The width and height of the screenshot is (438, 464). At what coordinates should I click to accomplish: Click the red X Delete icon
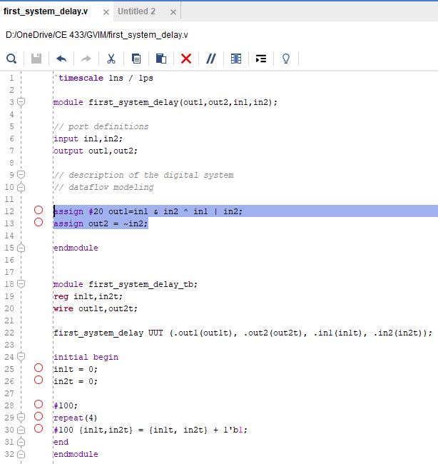[x=186, y=59]
